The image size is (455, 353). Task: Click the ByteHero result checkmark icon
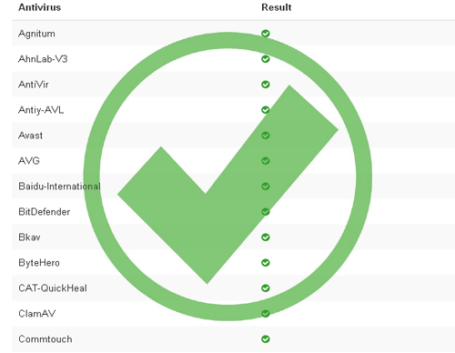coord(266,263)
